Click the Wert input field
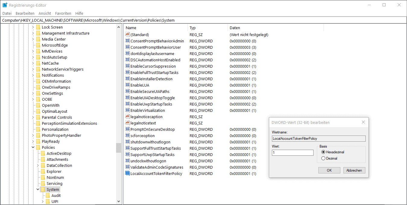 [x=292, y=153]
